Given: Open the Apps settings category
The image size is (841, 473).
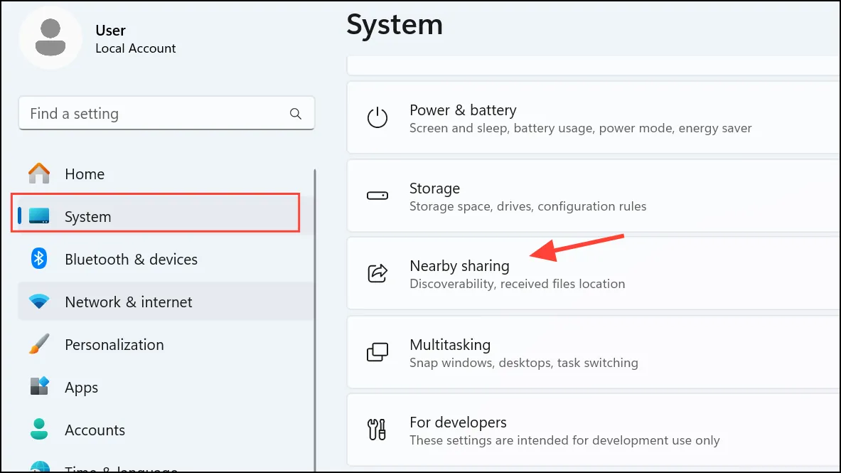Looking at the screenshot, I should point(166,386).
